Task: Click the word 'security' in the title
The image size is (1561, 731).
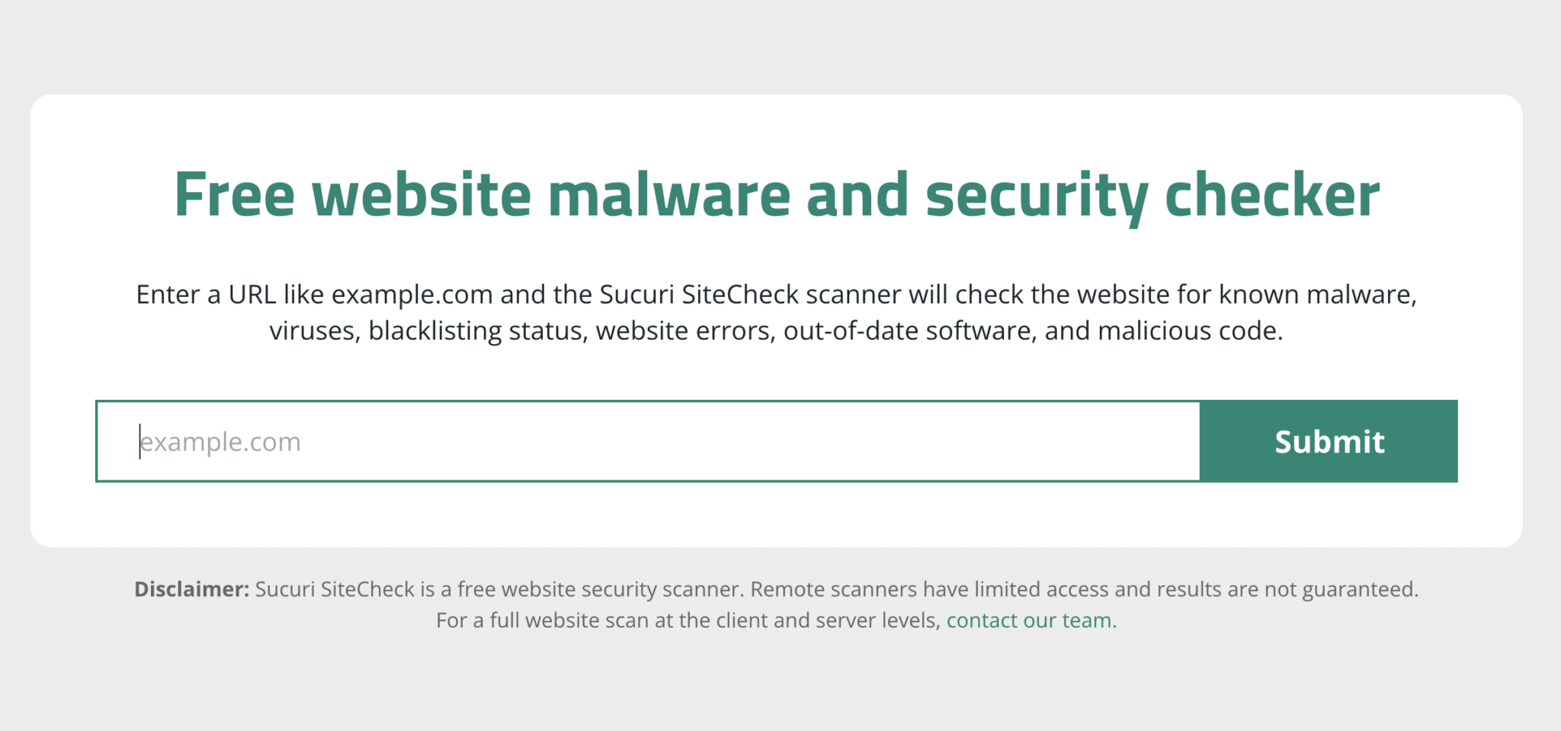Action: [1037, 198]
